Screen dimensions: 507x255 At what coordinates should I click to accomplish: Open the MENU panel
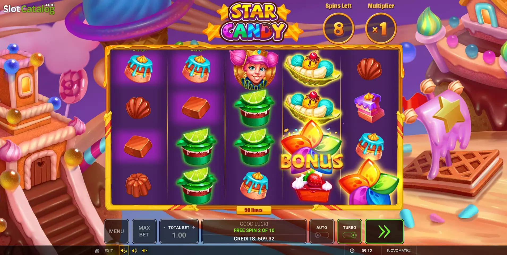pyautogui.click(x=117, y=231)
